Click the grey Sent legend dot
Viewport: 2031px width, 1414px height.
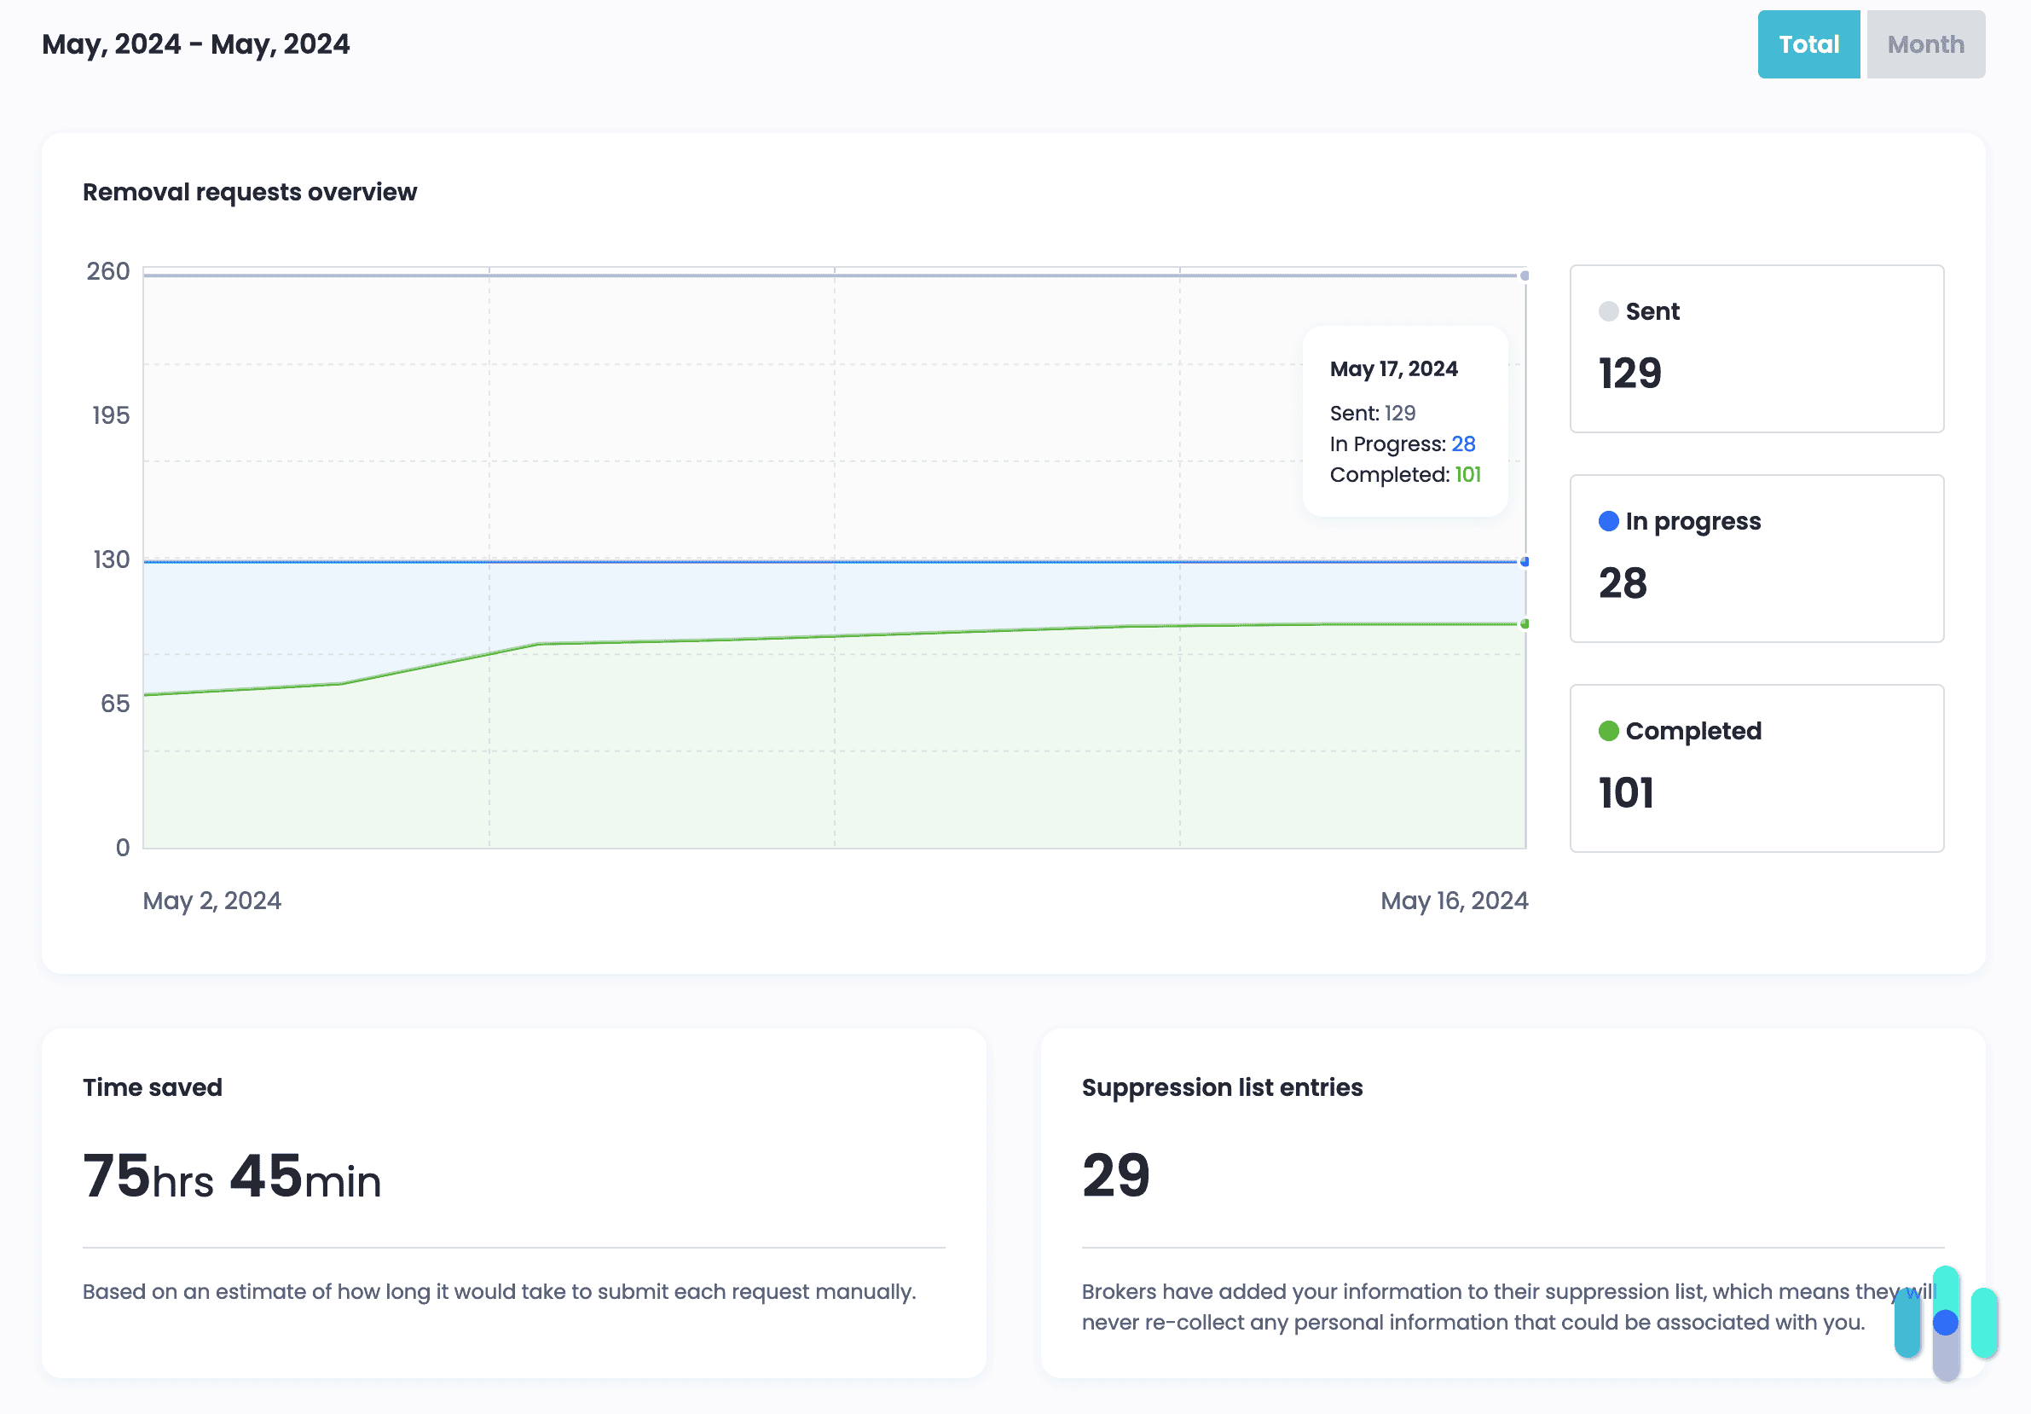(x=1608, y=311)
